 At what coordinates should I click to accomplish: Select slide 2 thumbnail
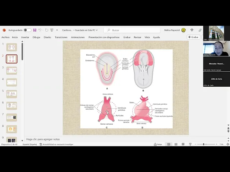click(x=11, y=59)
